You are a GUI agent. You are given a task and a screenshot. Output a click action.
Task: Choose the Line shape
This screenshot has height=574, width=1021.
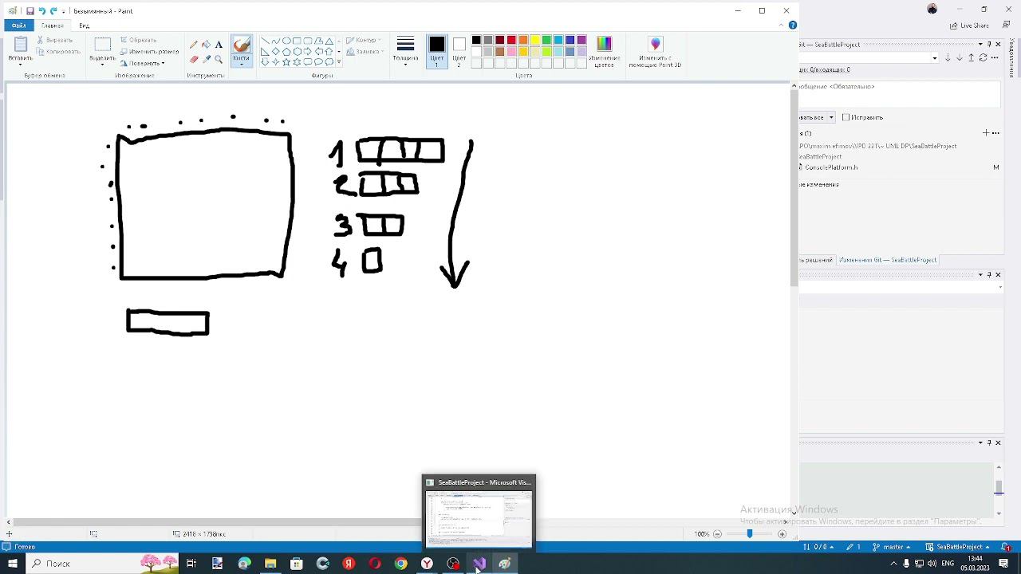pyautogui.click(x=265, y=41)
